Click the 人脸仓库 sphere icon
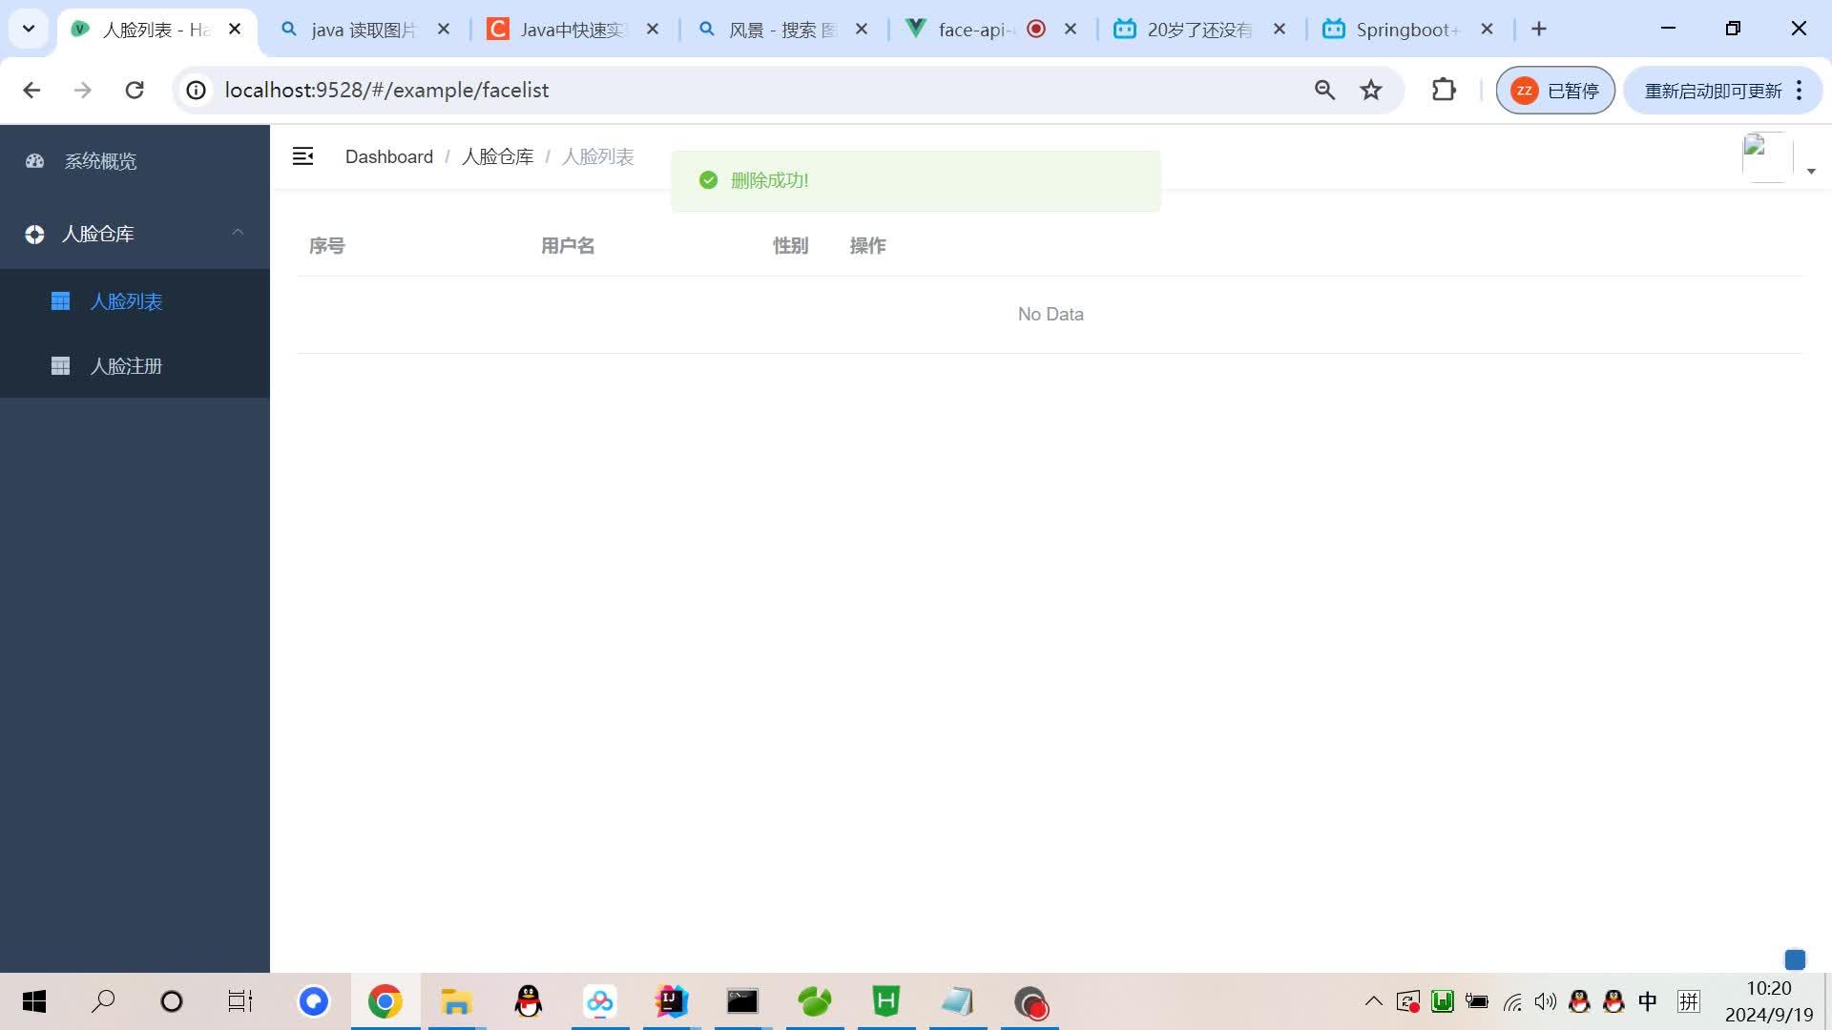This screenshot has width=1832, height=1030. pos(34,234)
